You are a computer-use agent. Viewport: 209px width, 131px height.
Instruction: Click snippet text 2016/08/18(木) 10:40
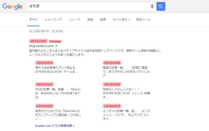[116, 93]
